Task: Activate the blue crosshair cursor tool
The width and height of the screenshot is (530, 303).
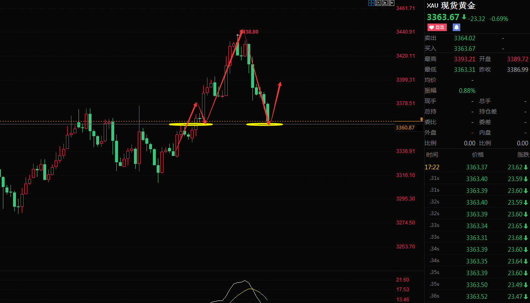Action: tap(371, 3)
